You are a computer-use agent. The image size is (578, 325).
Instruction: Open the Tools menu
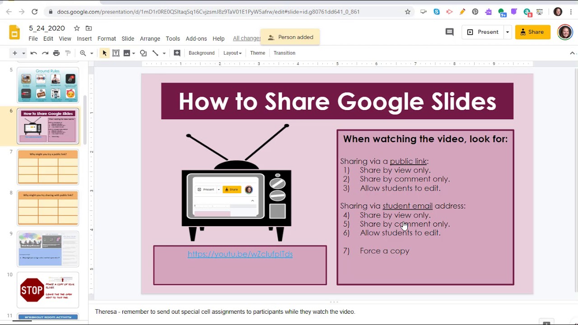point(173,39)
